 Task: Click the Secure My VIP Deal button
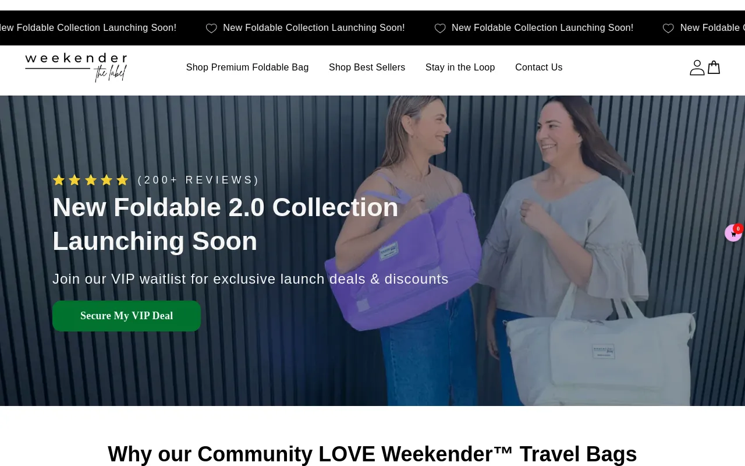(126, 316)
